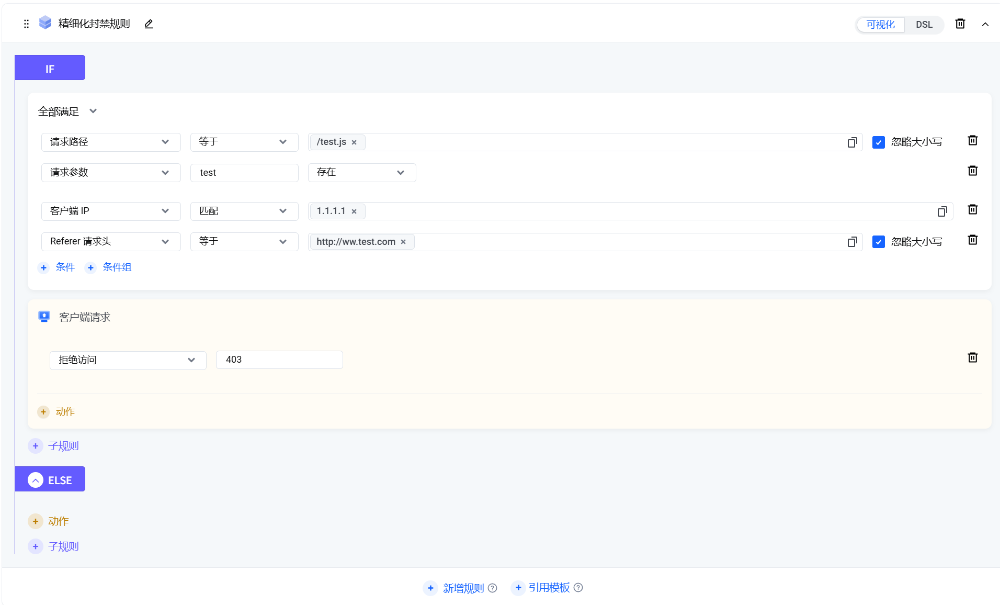
Task: Click the 403 status code input field
Action: coord(279,360)
